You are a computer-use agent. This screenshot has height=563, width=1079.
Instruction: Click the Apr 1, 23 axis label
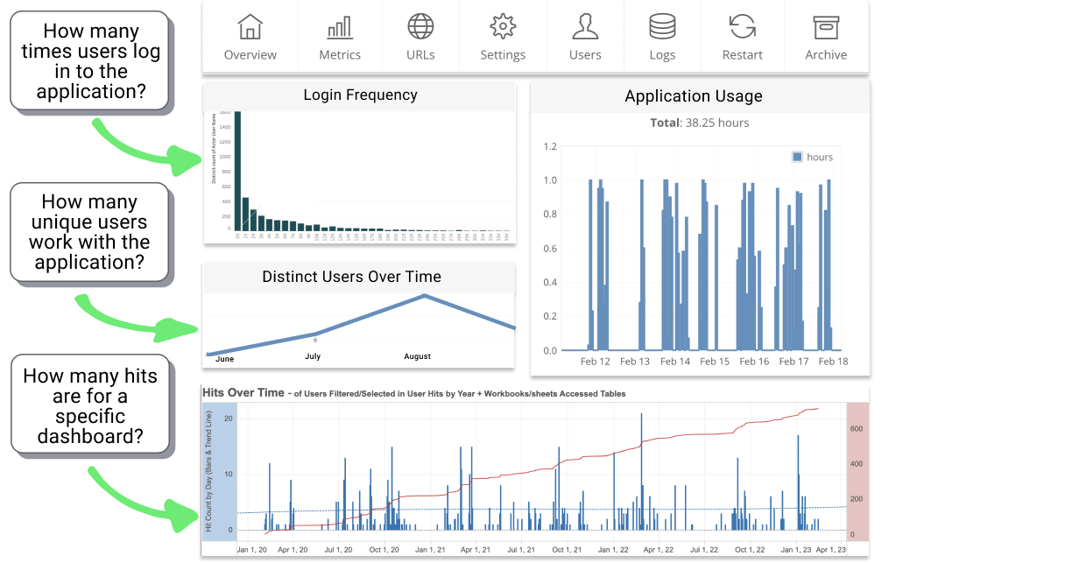832,549
